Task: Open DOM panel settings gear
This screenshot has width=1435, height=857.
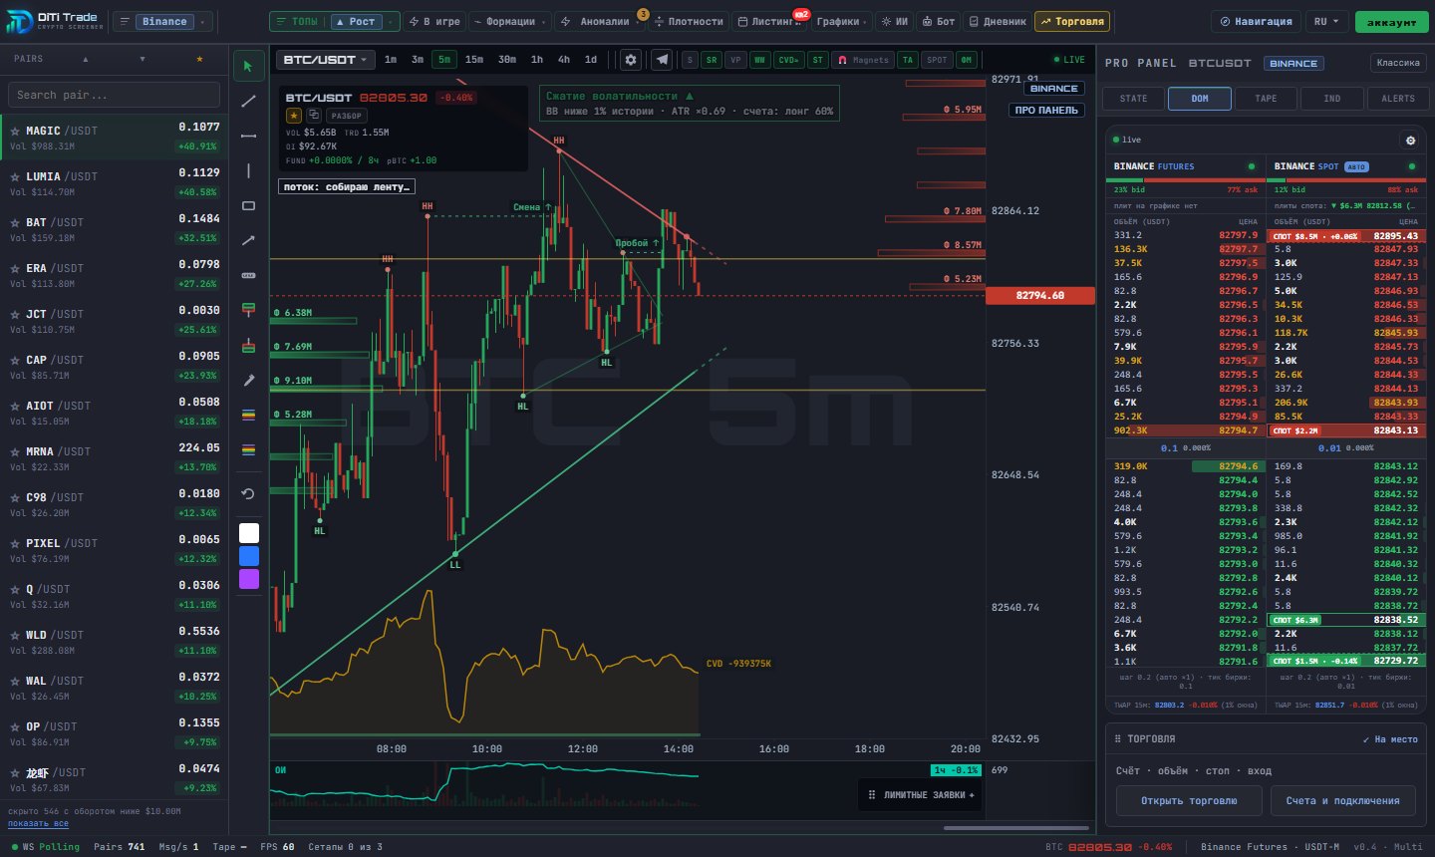Action: point(1410,141)
